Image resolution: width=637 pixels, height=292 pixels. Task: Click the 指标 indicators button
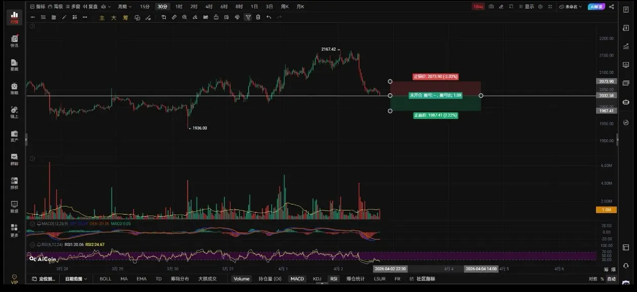tap(37, 7)
